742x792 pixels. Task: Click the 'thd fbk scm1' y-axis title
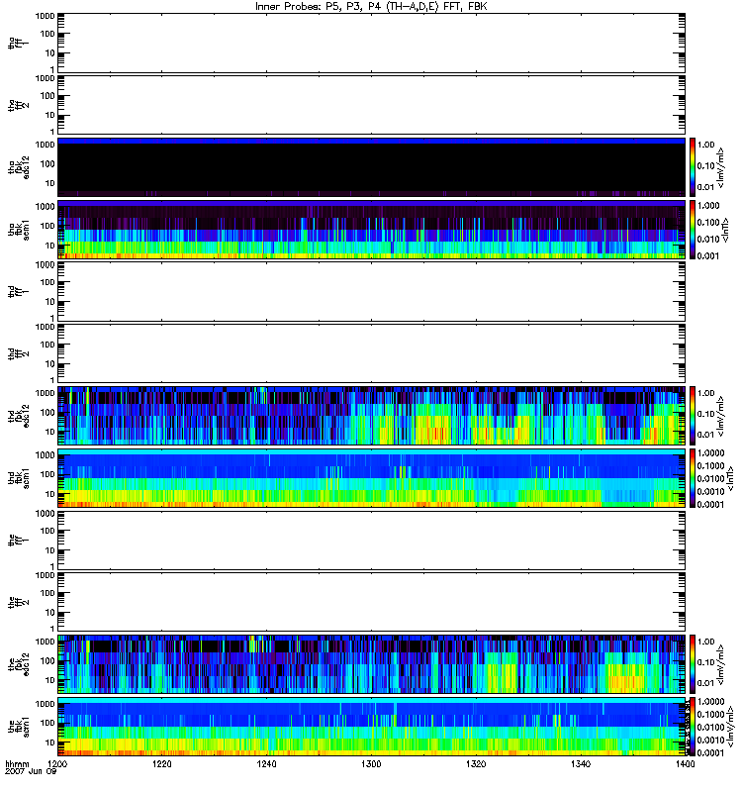[19, 478]
